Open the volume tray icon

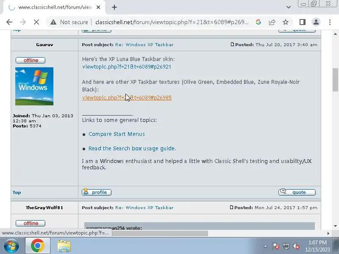coord(296,246)
